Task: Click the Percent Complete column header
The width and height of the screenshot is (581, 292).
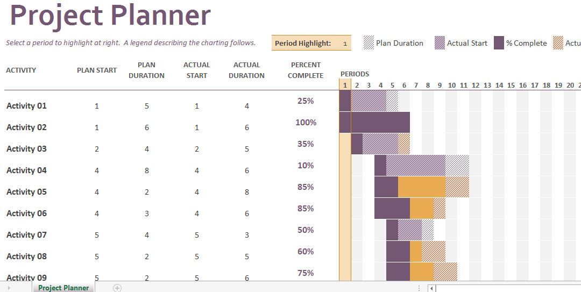Action: (306, 70)
